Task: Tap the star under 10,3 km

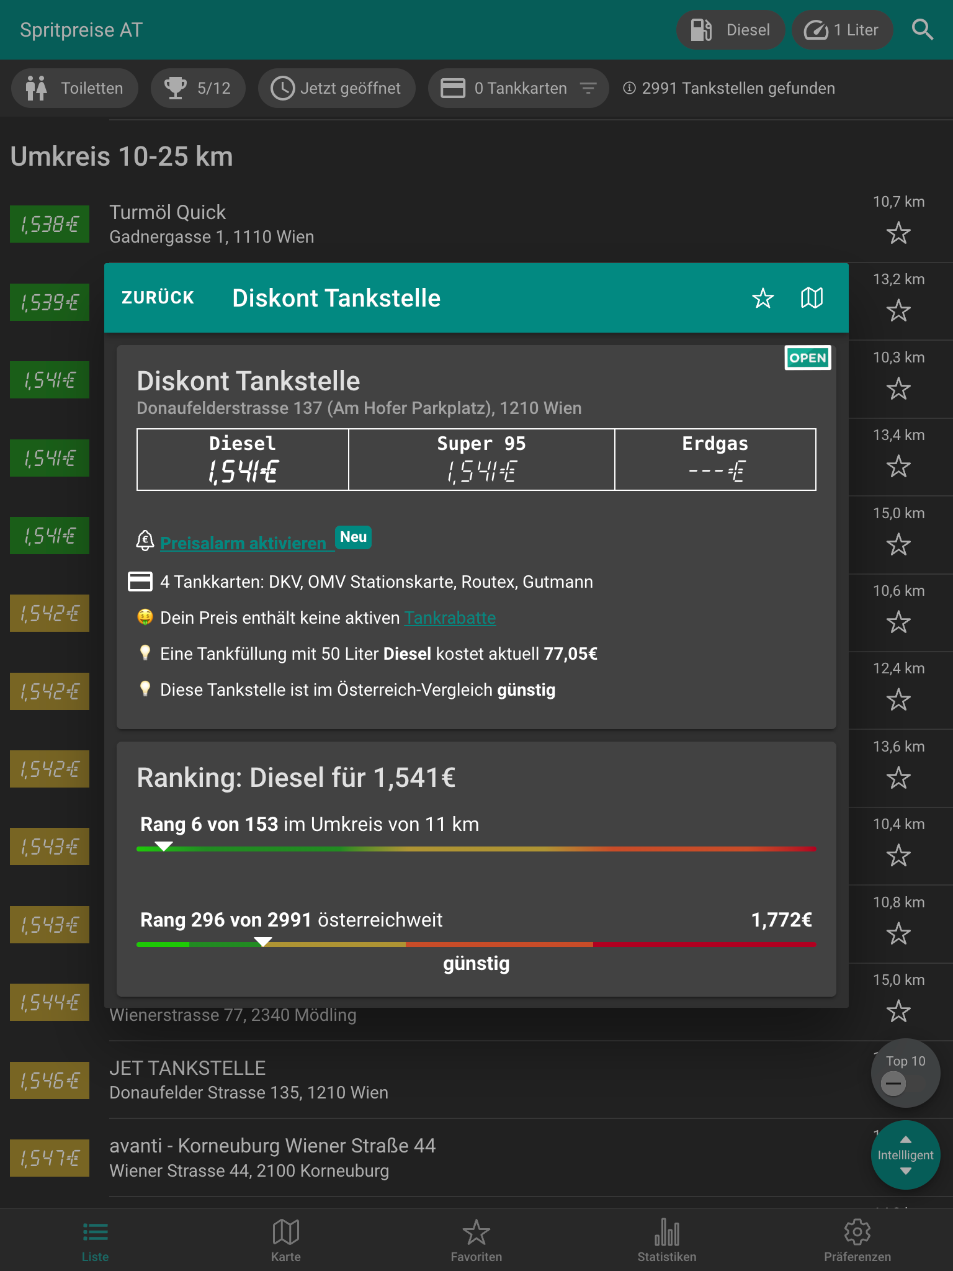Action: 898,389
